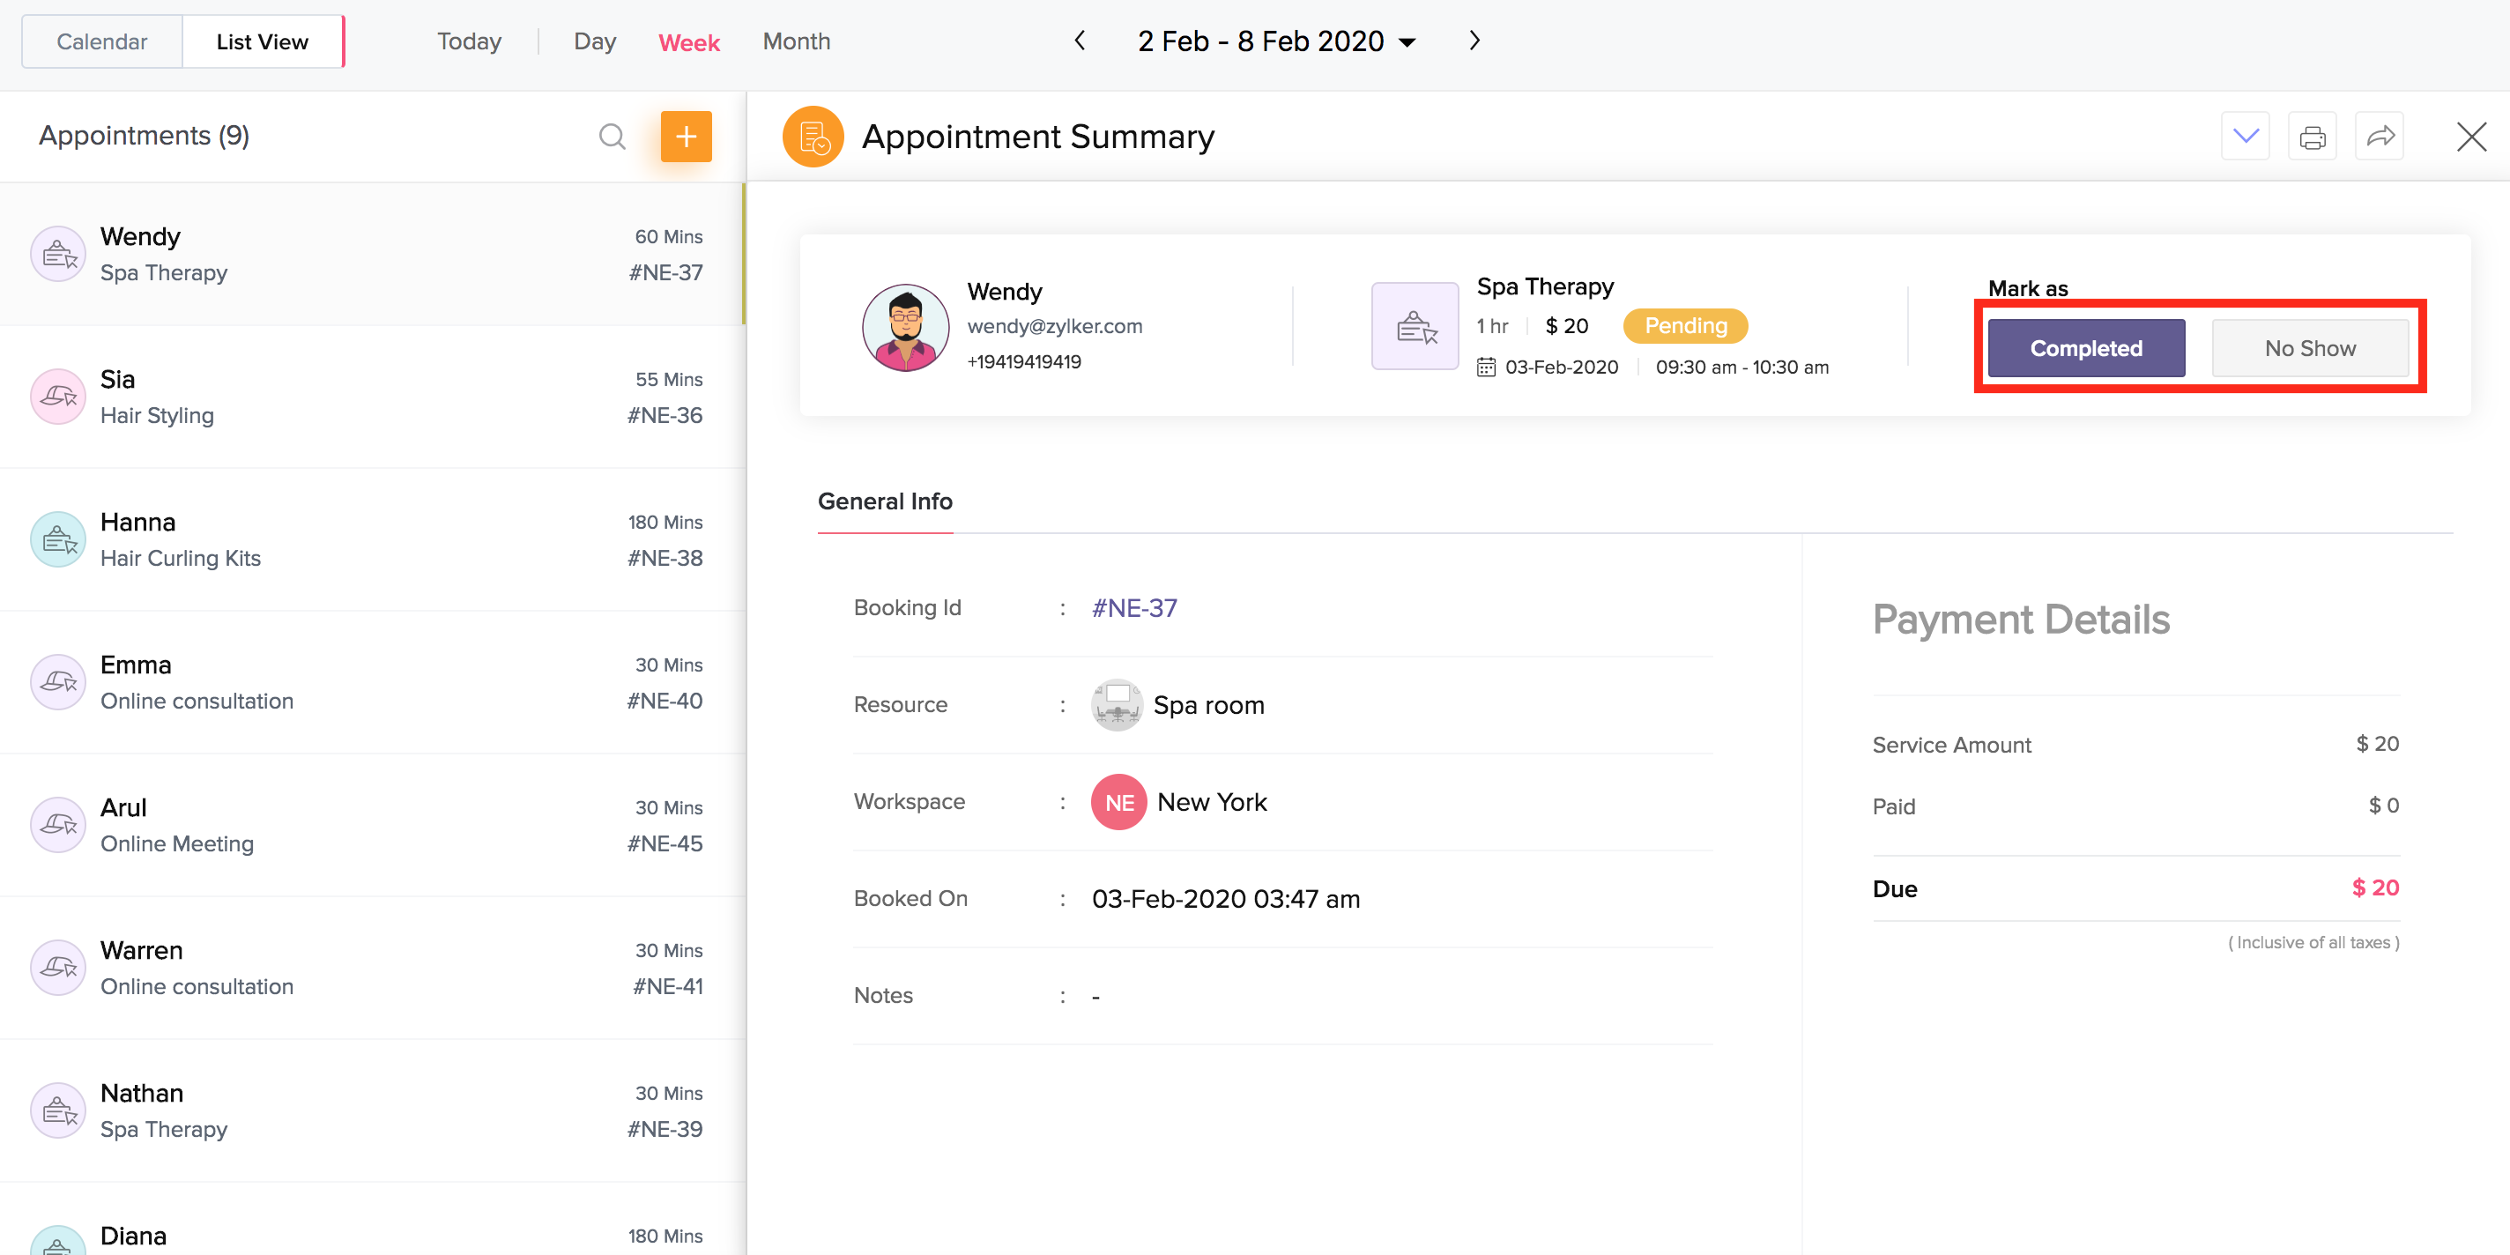
Task: Expand the summary options chevron dropdown
Action: coord(2245,137)
